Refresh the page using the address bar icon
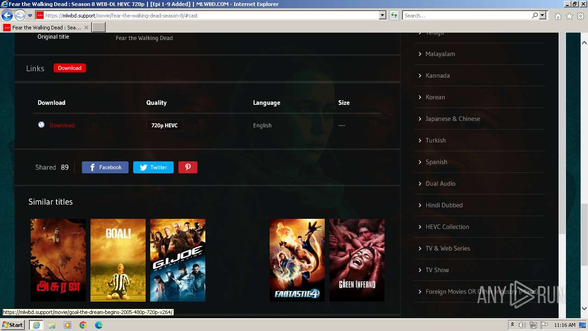The height and width of the screenshot is (331, 588). point(394,16)
